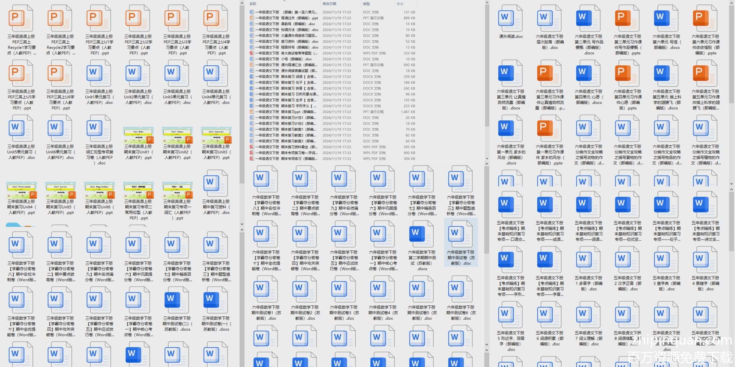Click the 三年级英语上册 Unit5单元复习 Word file icon

tap(21, 128)
